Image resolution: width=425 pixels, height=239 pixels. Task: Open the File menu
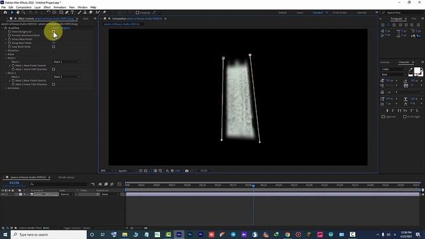tap(3, 7)
